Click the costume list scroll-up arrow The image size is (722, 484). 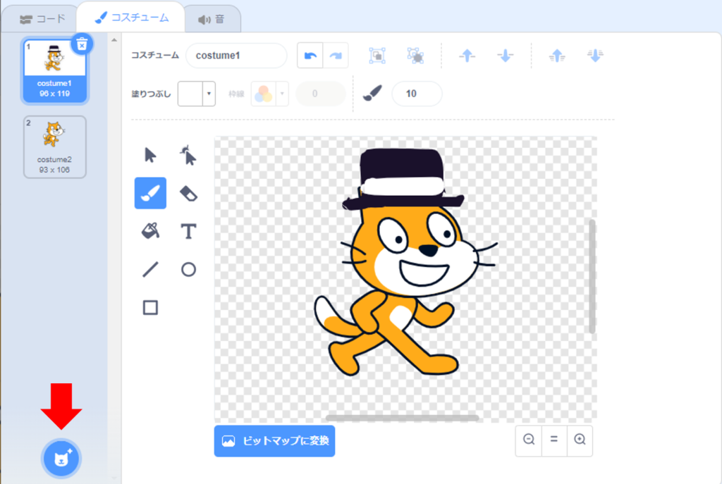point(114,40)
